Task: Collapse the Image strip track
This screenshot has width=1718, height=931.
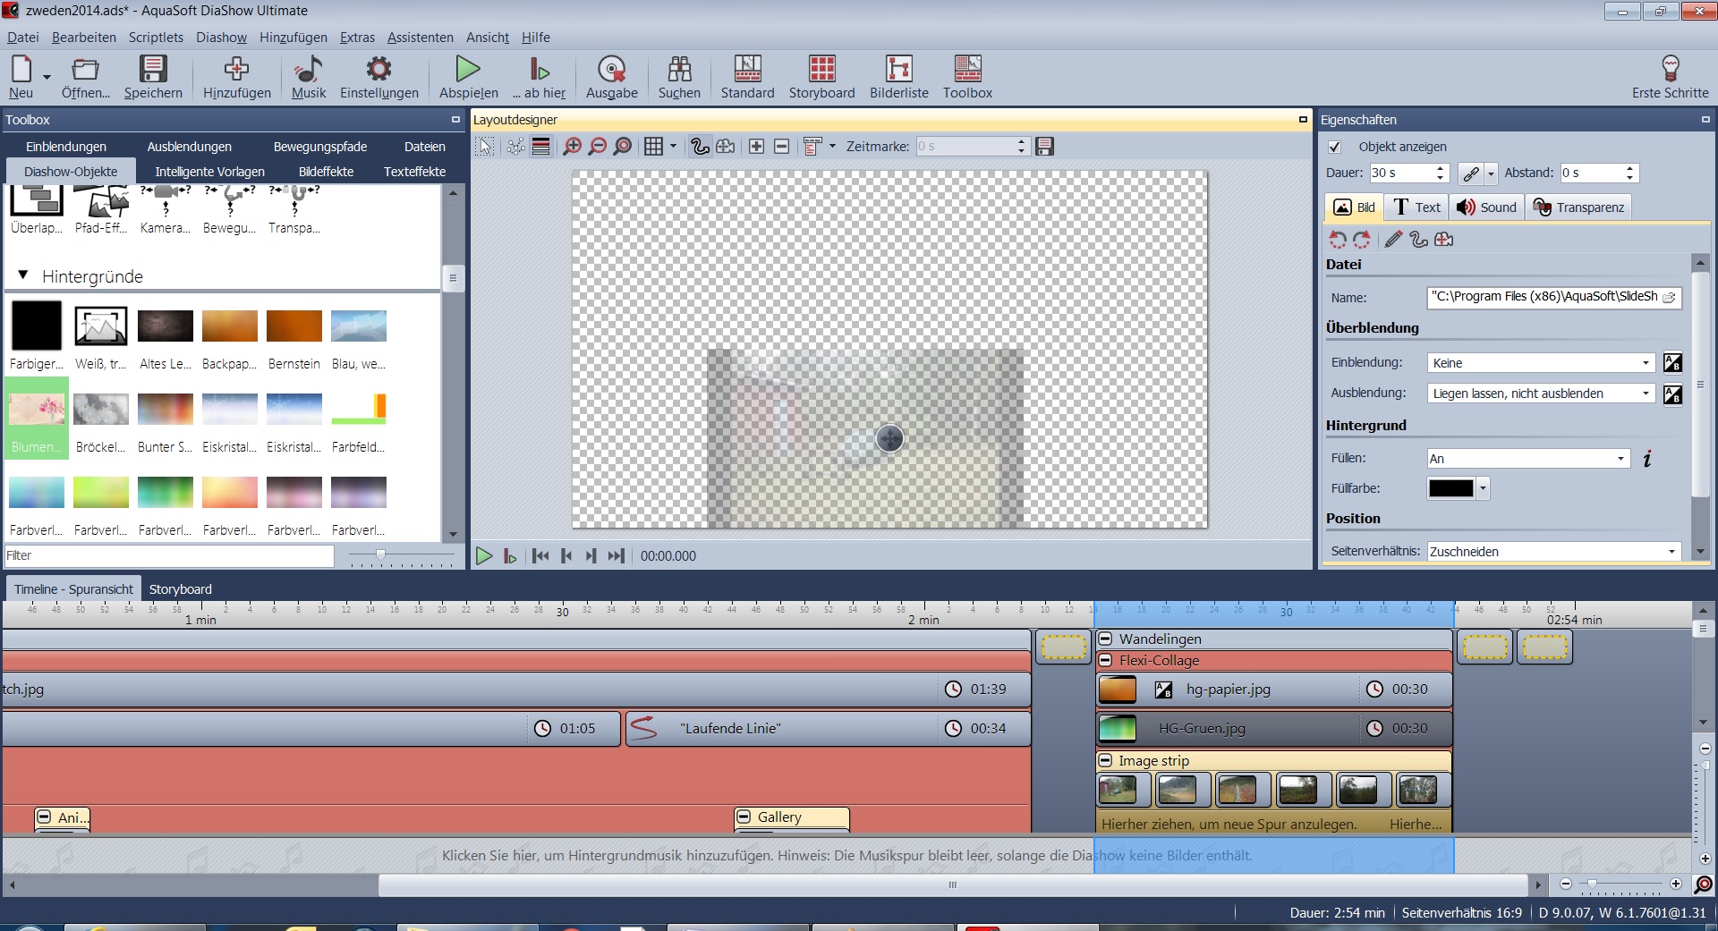Action: point(1106,761)
